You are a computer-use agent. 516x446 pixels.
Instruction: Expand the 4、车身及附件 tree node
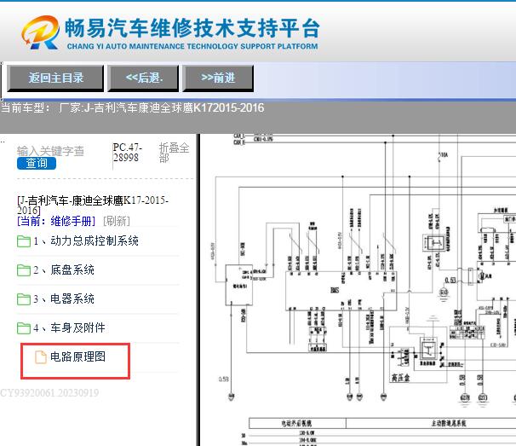70,327
